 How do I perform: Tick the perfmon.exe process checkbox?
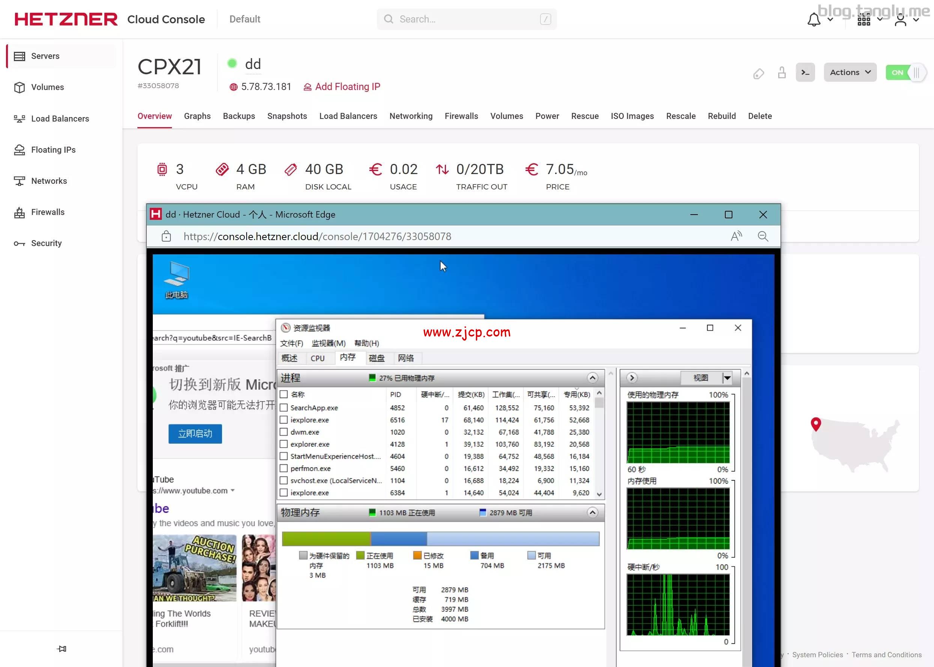(283, 468)
